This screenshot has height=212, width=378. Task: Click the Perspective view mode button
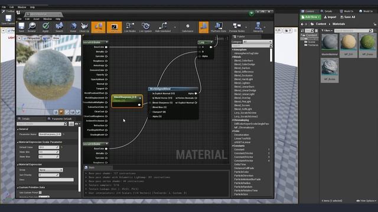(31, 38)
